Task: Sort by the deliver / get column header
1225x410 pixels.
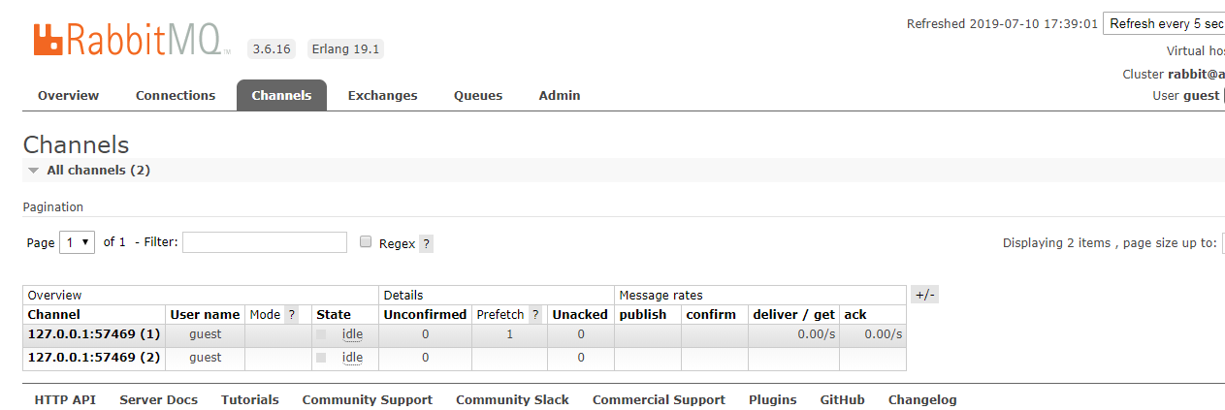Action: (x=792, y=315)
